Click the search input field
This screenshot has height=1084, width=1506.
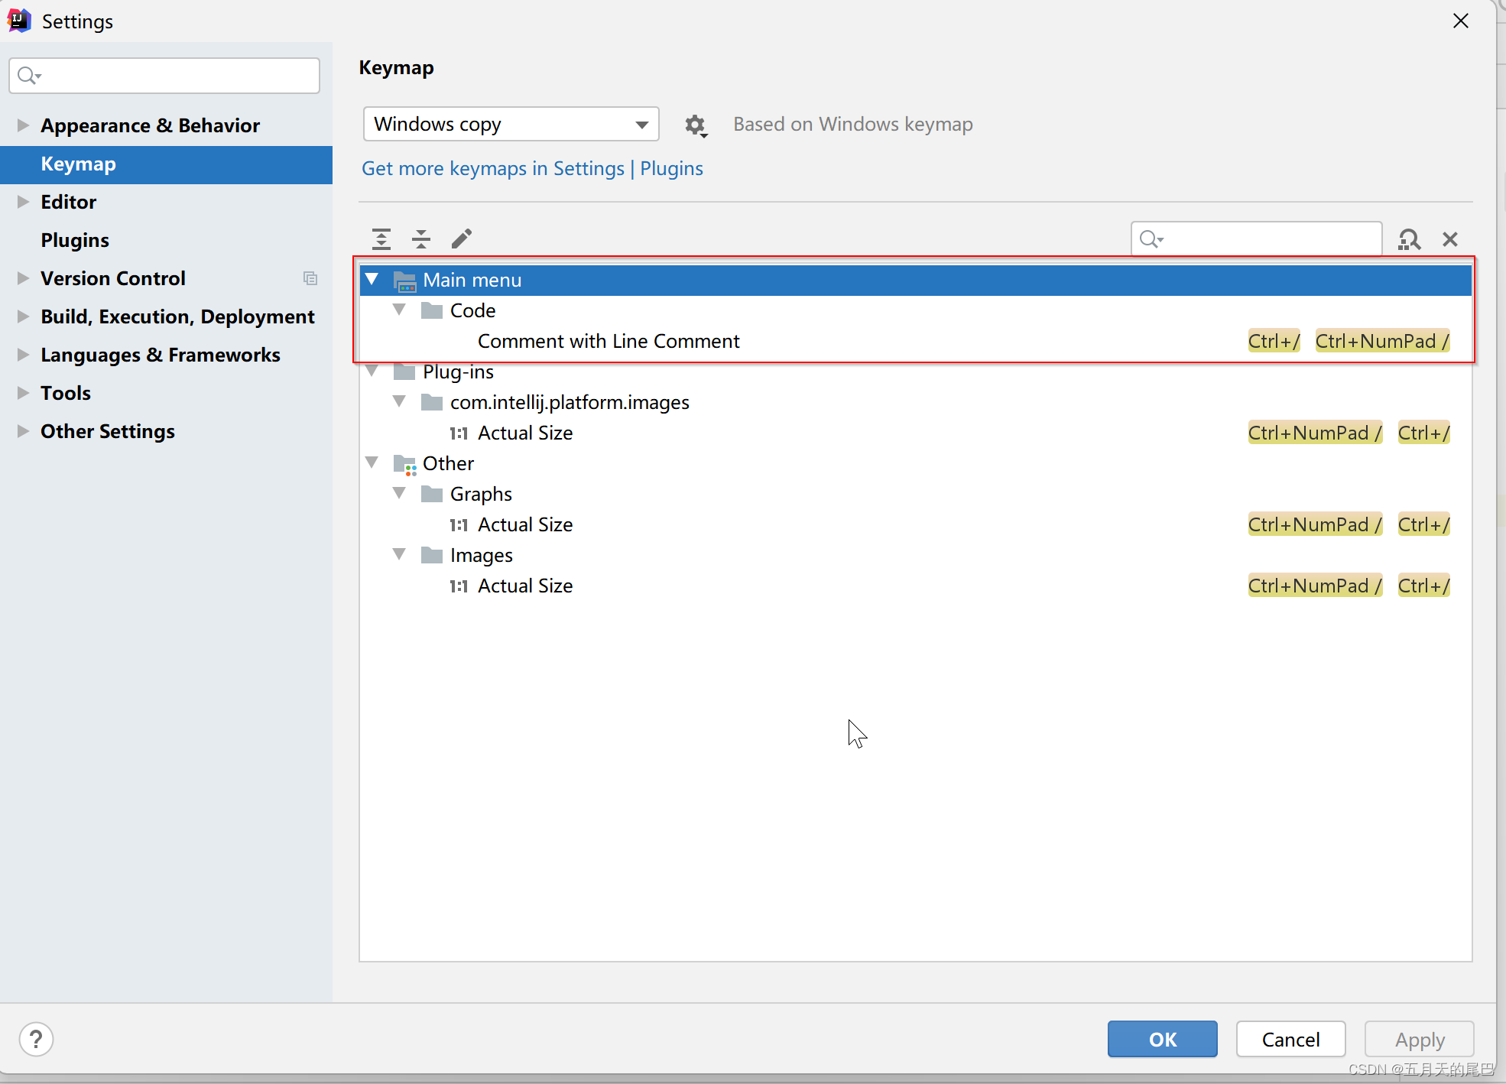(1257, 239)
